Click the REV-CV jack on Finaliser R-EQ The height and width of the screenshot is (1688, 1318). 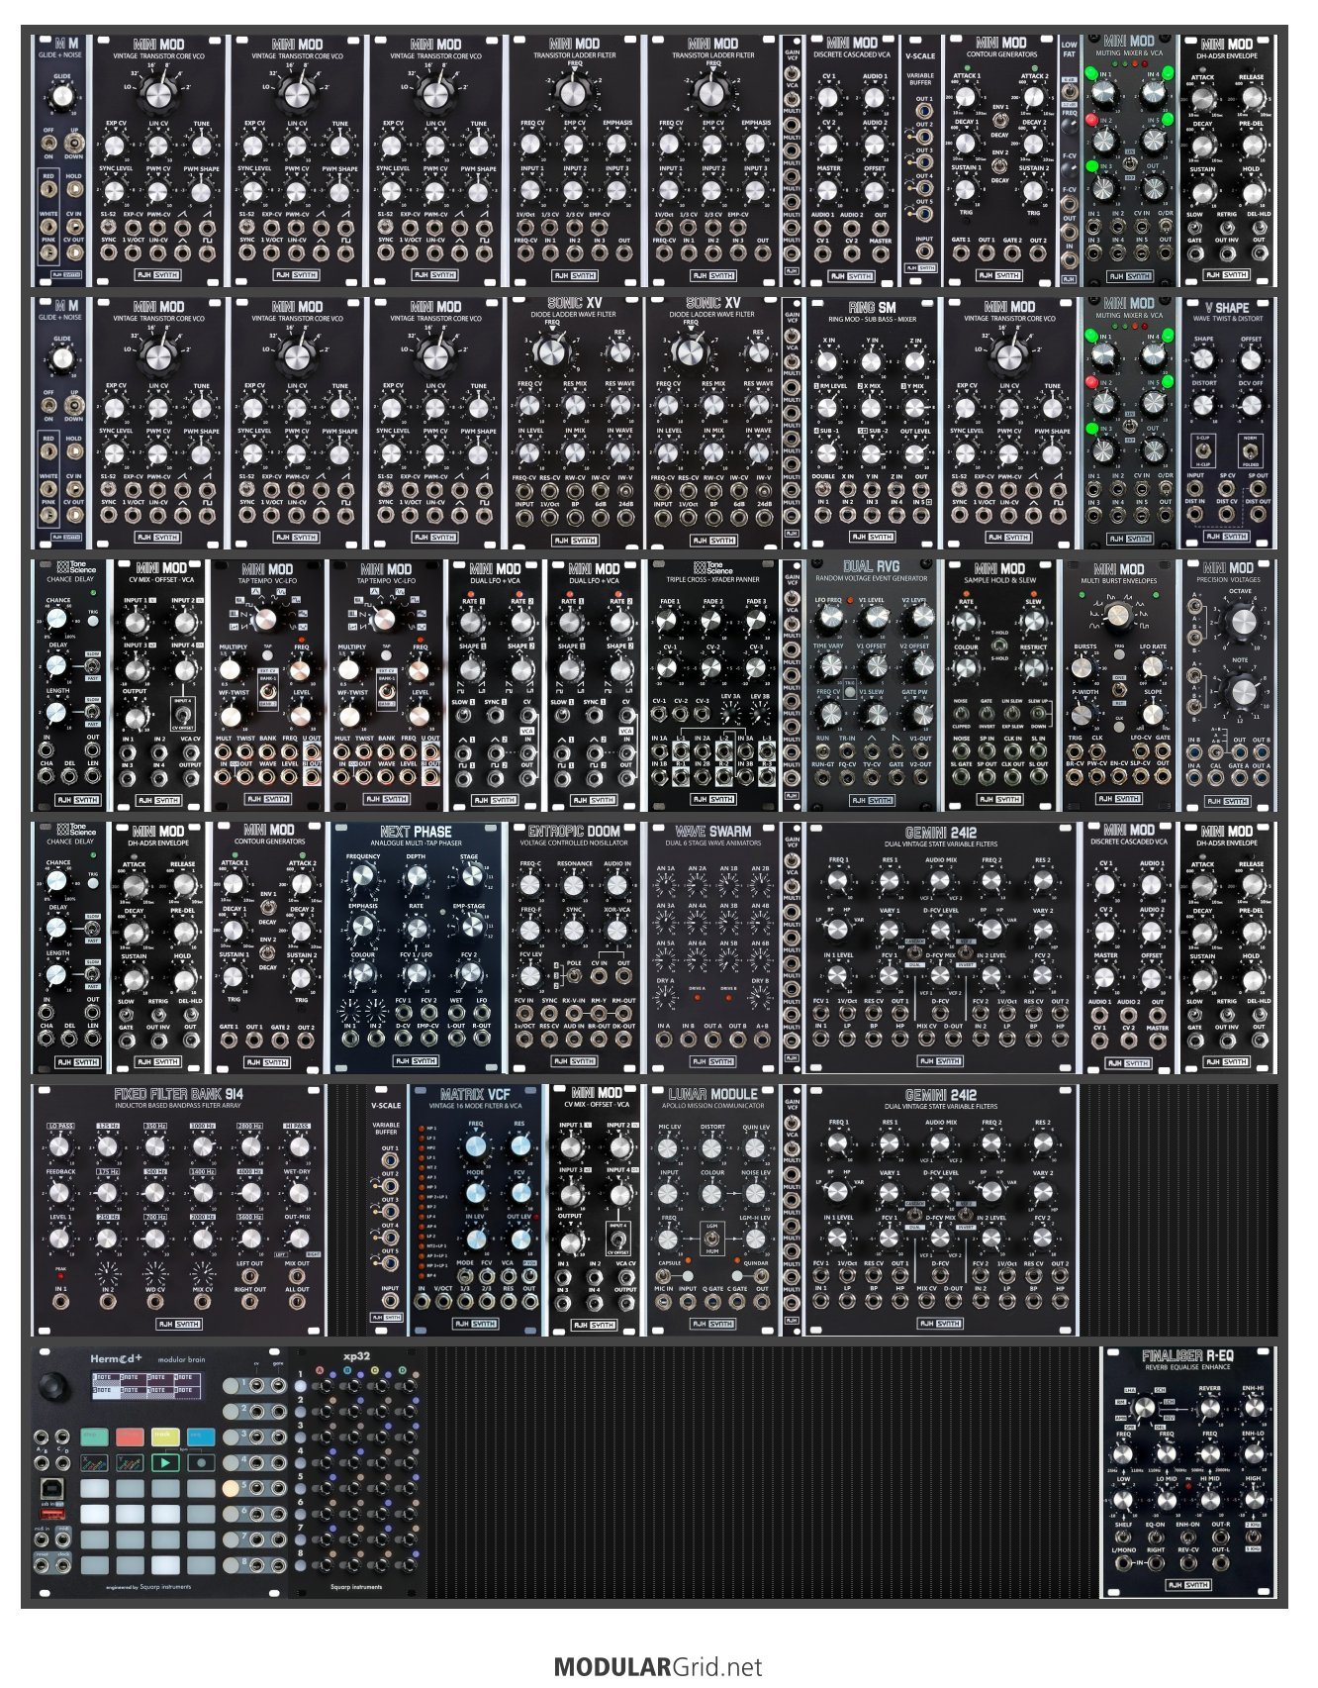coord(1188,1564)
